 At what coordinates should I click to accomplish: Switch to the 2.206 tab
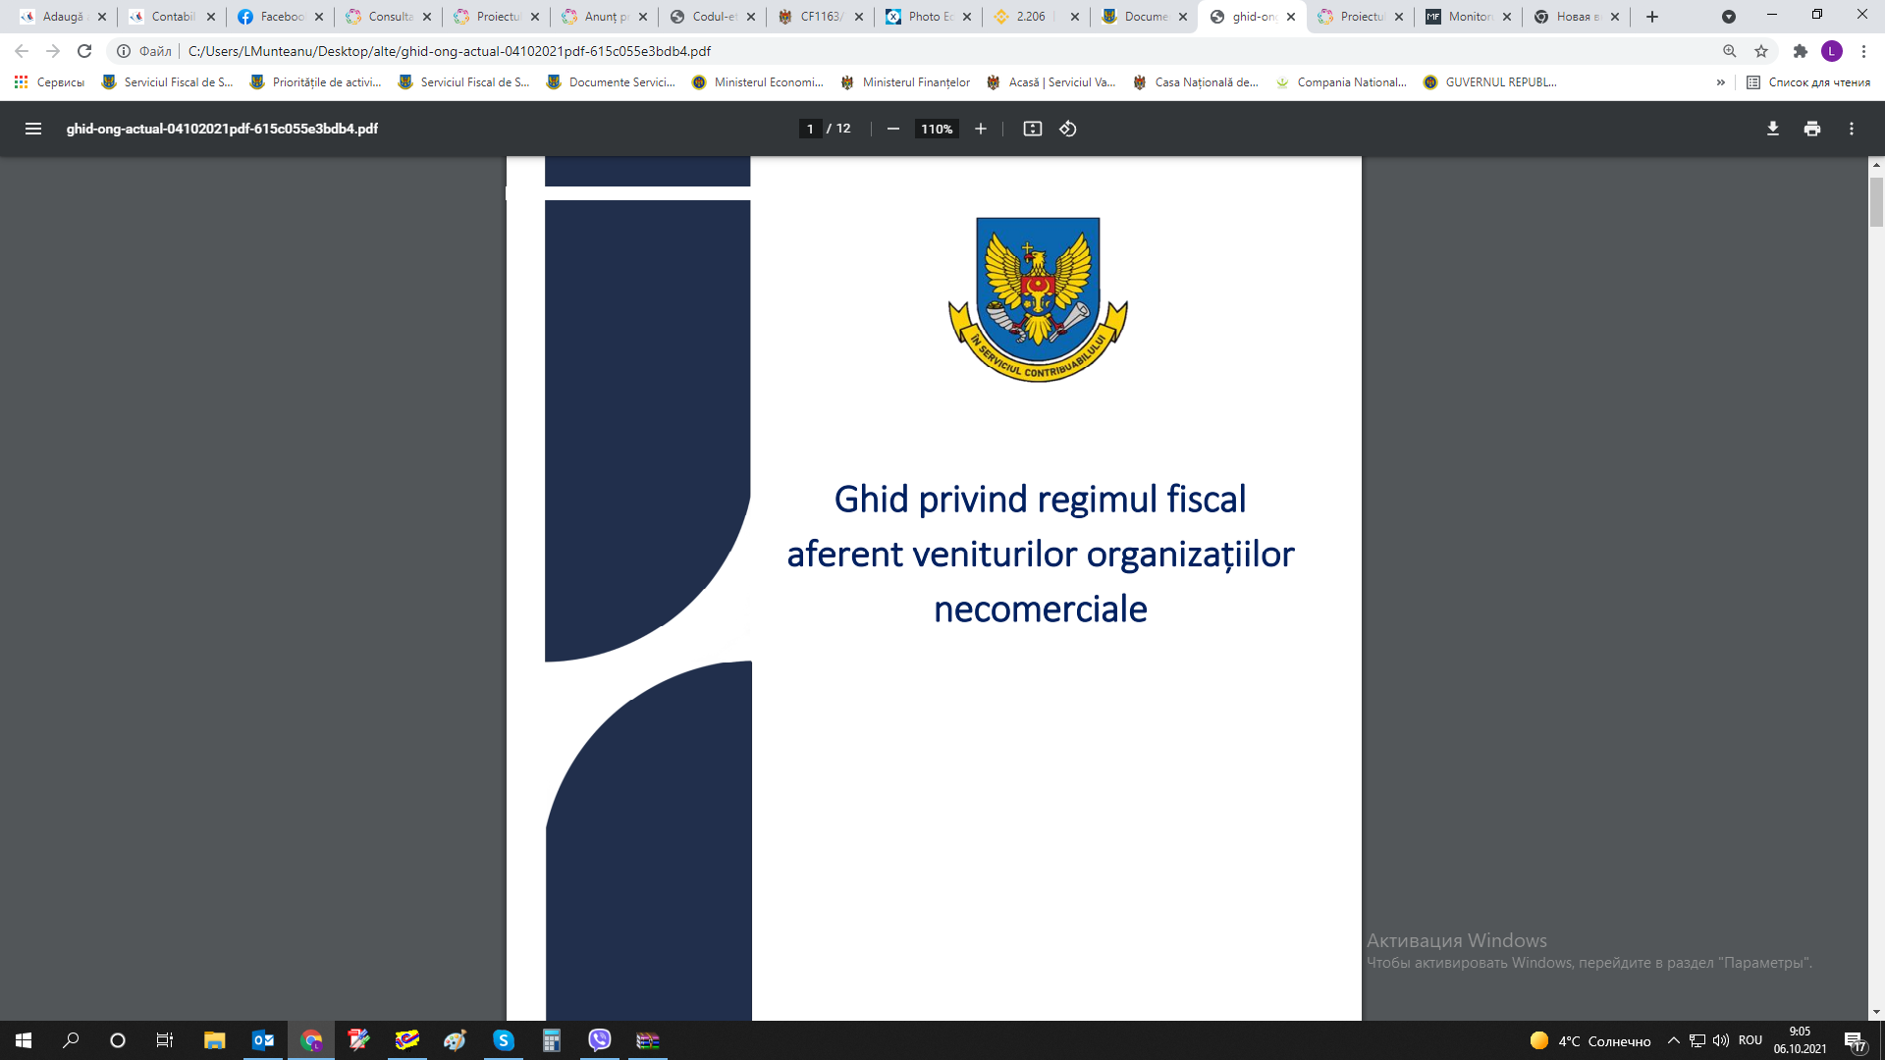[1035, 17]
